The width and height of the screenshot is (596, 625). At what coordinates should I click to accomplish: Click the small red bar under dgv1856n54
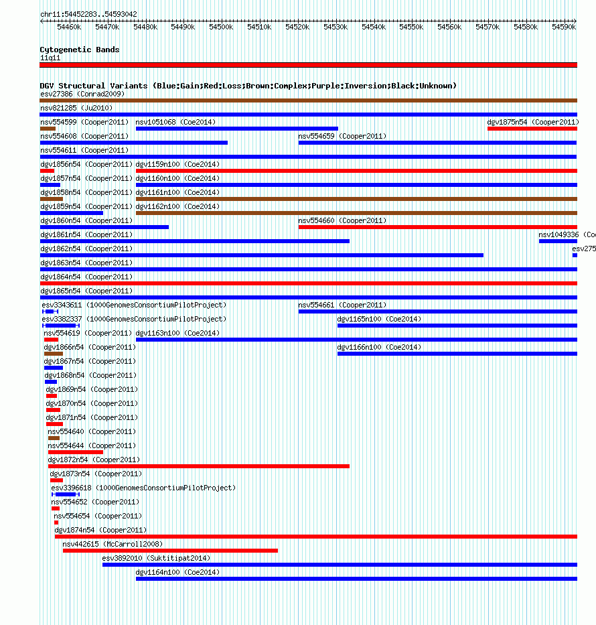[x=47, y=171]
